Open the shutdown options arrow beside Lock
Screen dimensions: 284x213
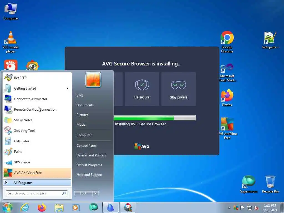(x=96, y=193)
